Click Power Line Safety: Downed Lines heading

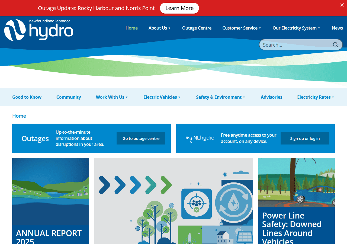pos(292,228)
